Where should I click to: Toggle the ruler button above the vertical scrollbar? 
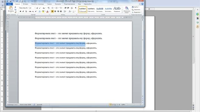tap(142, 17)
